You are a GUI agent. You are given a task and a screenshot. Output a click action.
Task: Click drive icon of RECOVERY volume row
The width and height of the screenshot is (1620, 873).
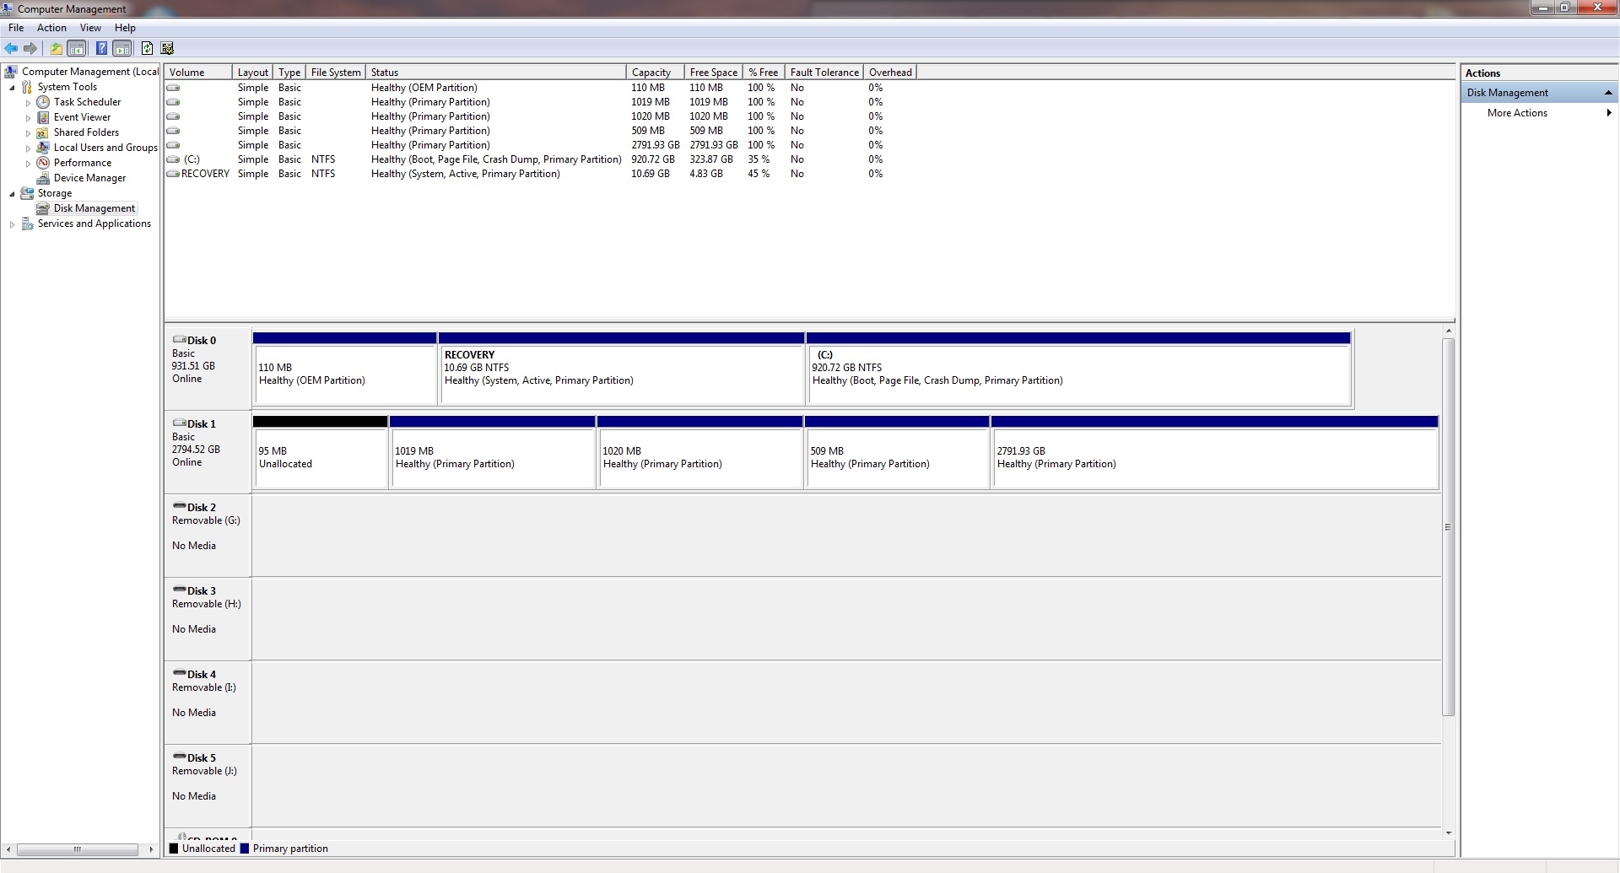point(173,174)
